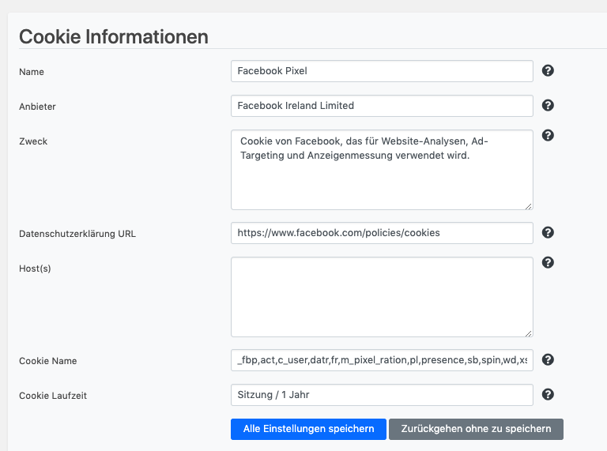Screen dimensions: 607x451
Task: Show help info for Cookie Name
Action: [548, 360]
